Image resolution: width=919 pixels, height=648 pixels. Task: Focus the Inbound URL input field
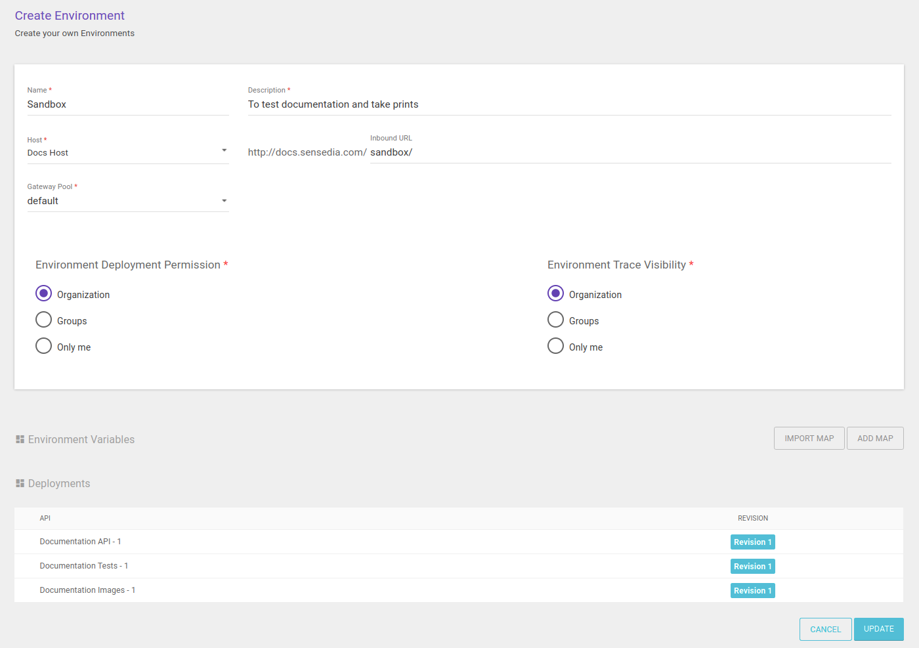pyautogui.click(x=629, y=152)
